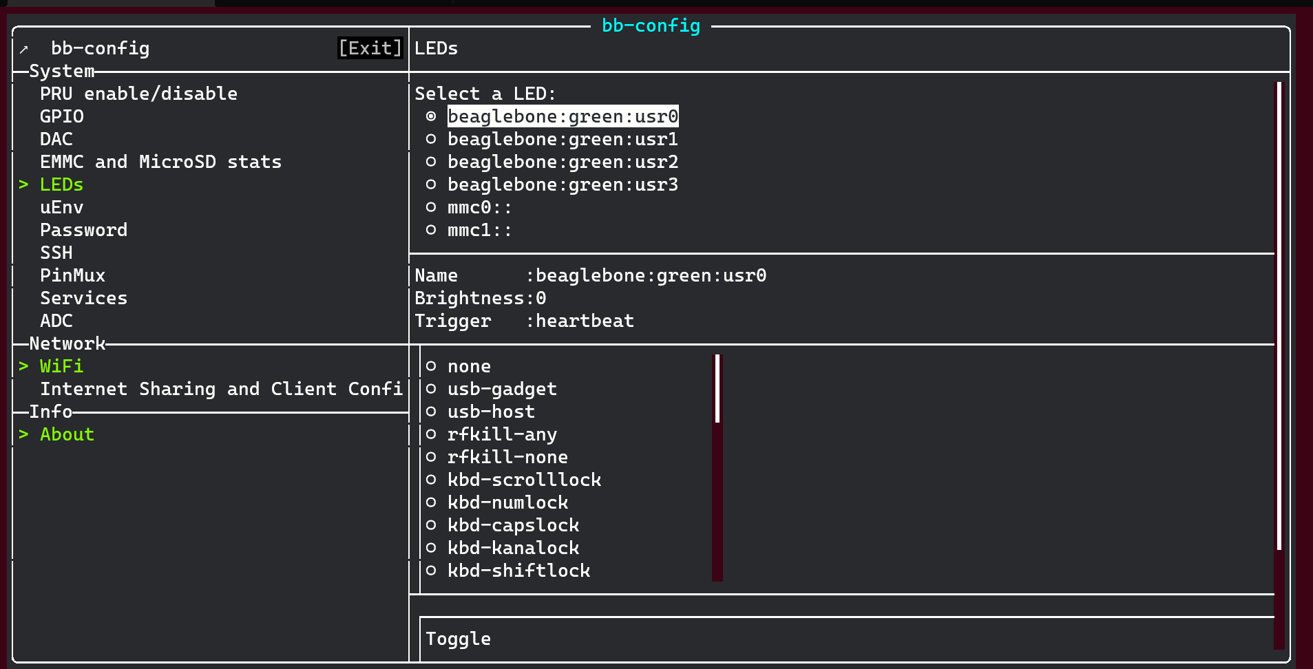The height and width of the screenshot is (669, 1313).
Task: Click the arrow icon beside bb-config title
Action: (x=24, y=49)
